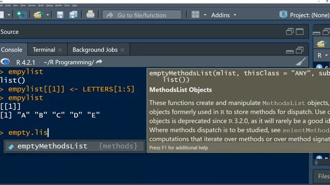330x185 pixels.
Task: Print the current file
Action: point(90,14)
